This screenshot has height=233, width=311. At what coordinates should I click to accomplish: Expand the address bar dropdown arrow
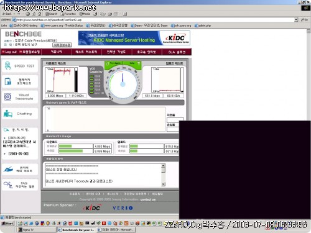(x=296, y=20)
